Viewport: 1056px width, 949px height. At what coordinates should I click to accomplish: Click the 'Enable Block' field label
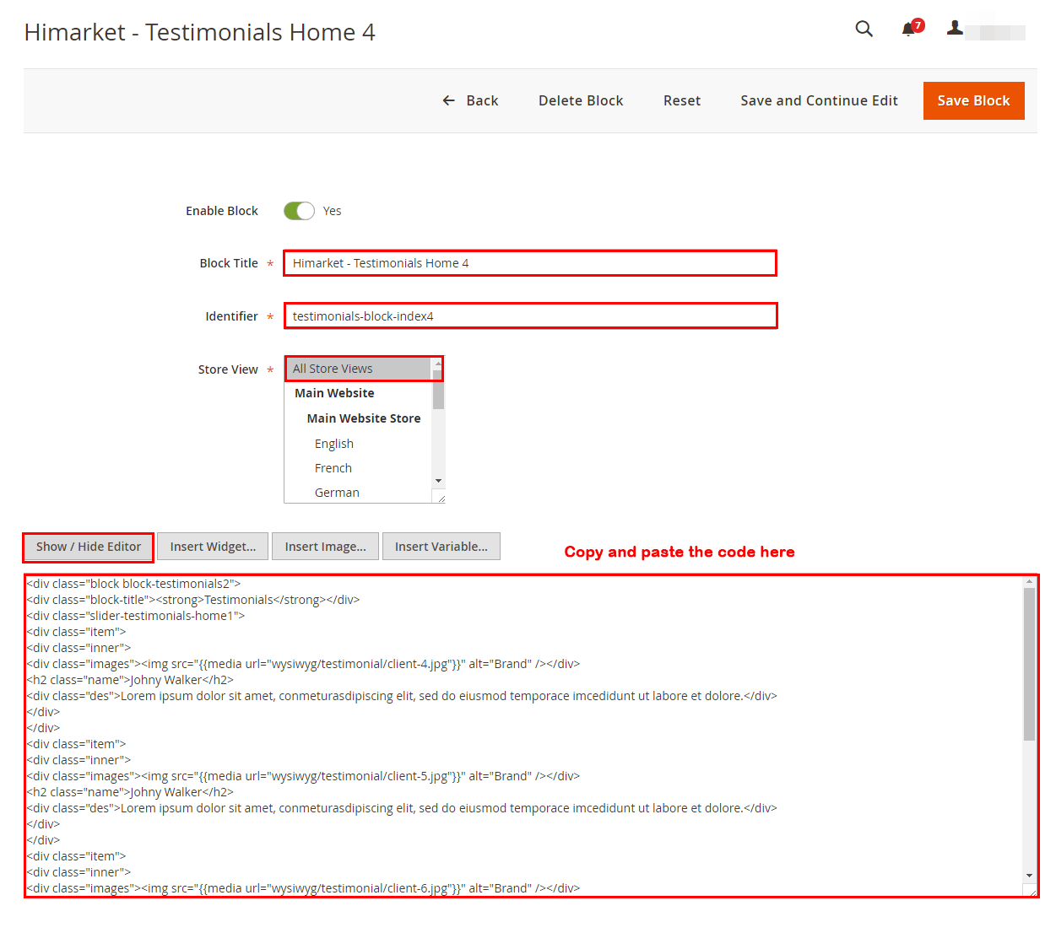point(222,211)
